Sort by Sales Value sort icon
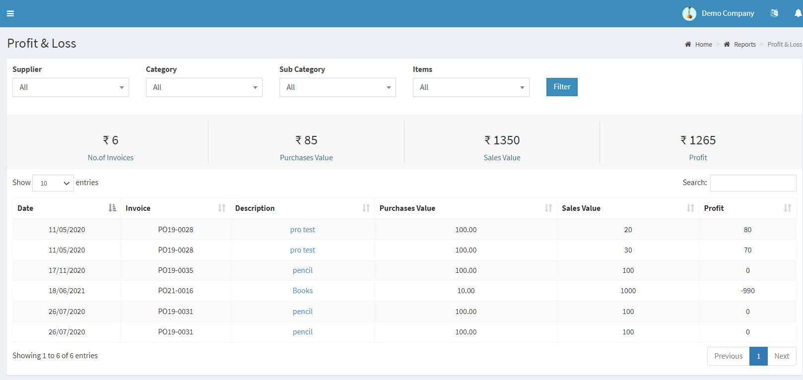Viewport: 803px width, 380px height. pos(690,208)
